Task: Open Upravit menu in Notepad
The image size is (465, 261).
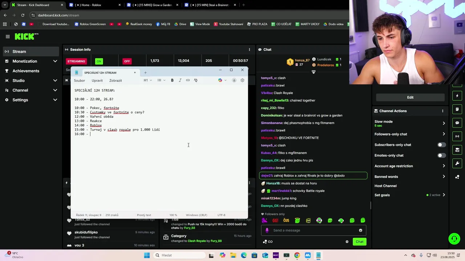Action: 97,80
